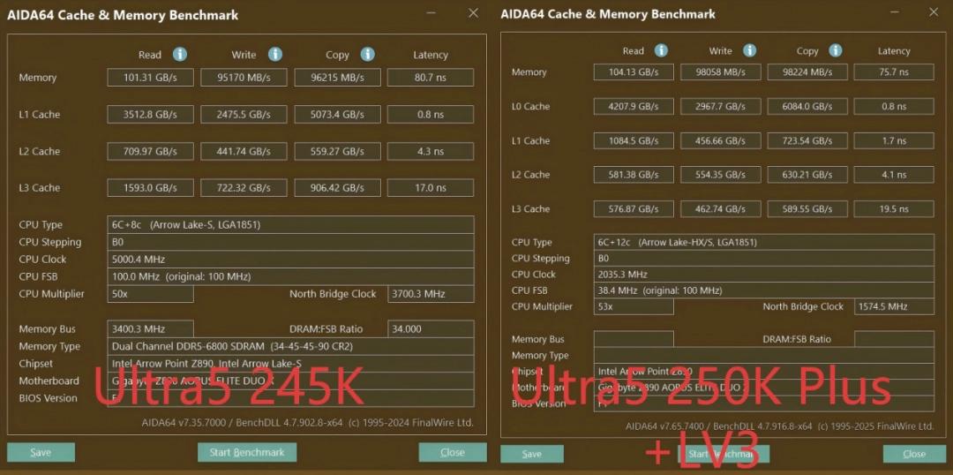
Task: Click Read info icon in right window
Action: [661, 50]
